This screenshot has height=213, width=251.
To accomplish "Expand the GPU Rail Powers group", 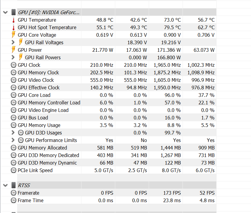I will (x=13, y=57).
